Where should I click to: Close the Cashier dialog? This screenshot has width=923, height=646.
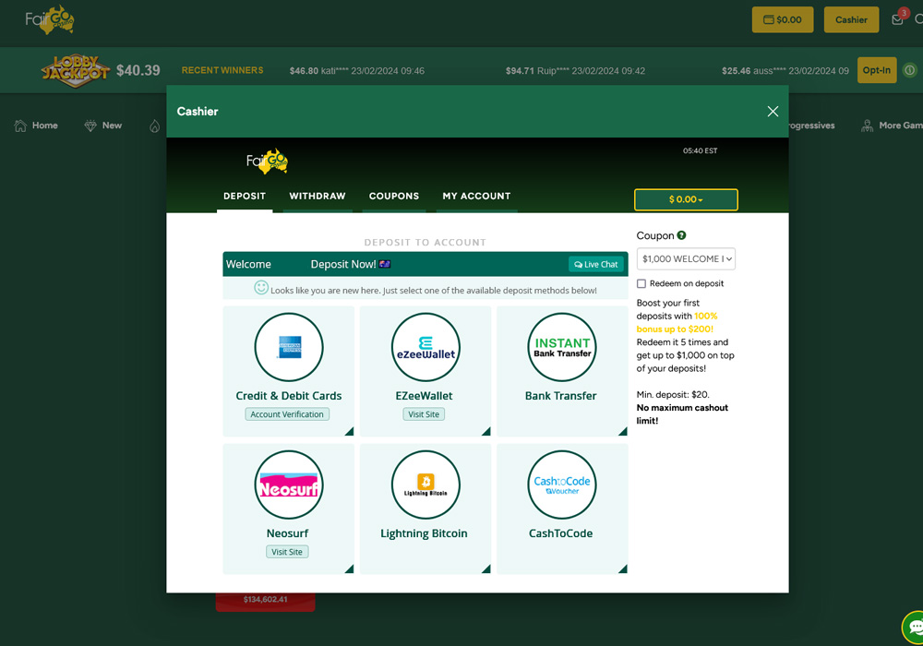tap(773, 111)
